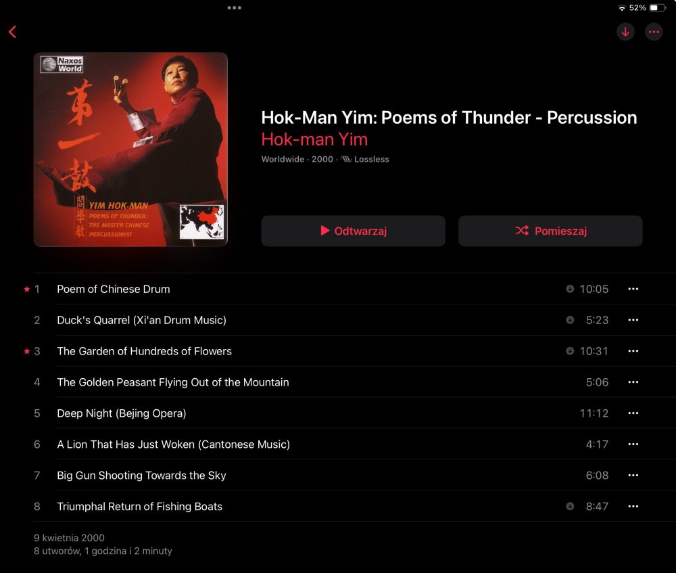
Task: Click the Odtwarzaj play button
Action: (353, 231)
